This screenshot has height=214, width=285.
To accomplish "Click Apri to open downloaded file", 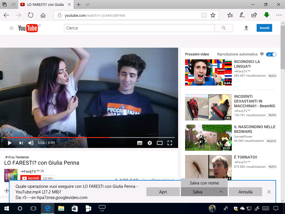I will [163, 192].
